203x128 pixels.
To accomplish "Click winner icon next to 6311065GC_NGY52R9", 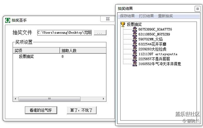I will (x=135, y=34).
